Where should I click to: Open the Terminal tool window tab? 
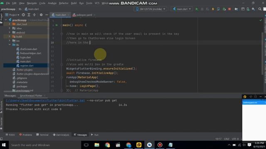(42, 135)
